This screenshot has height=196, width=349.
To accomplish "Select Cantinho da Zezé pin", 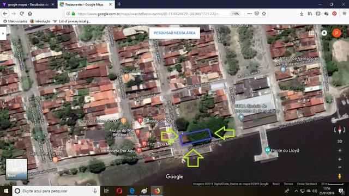I will (140, 121).
